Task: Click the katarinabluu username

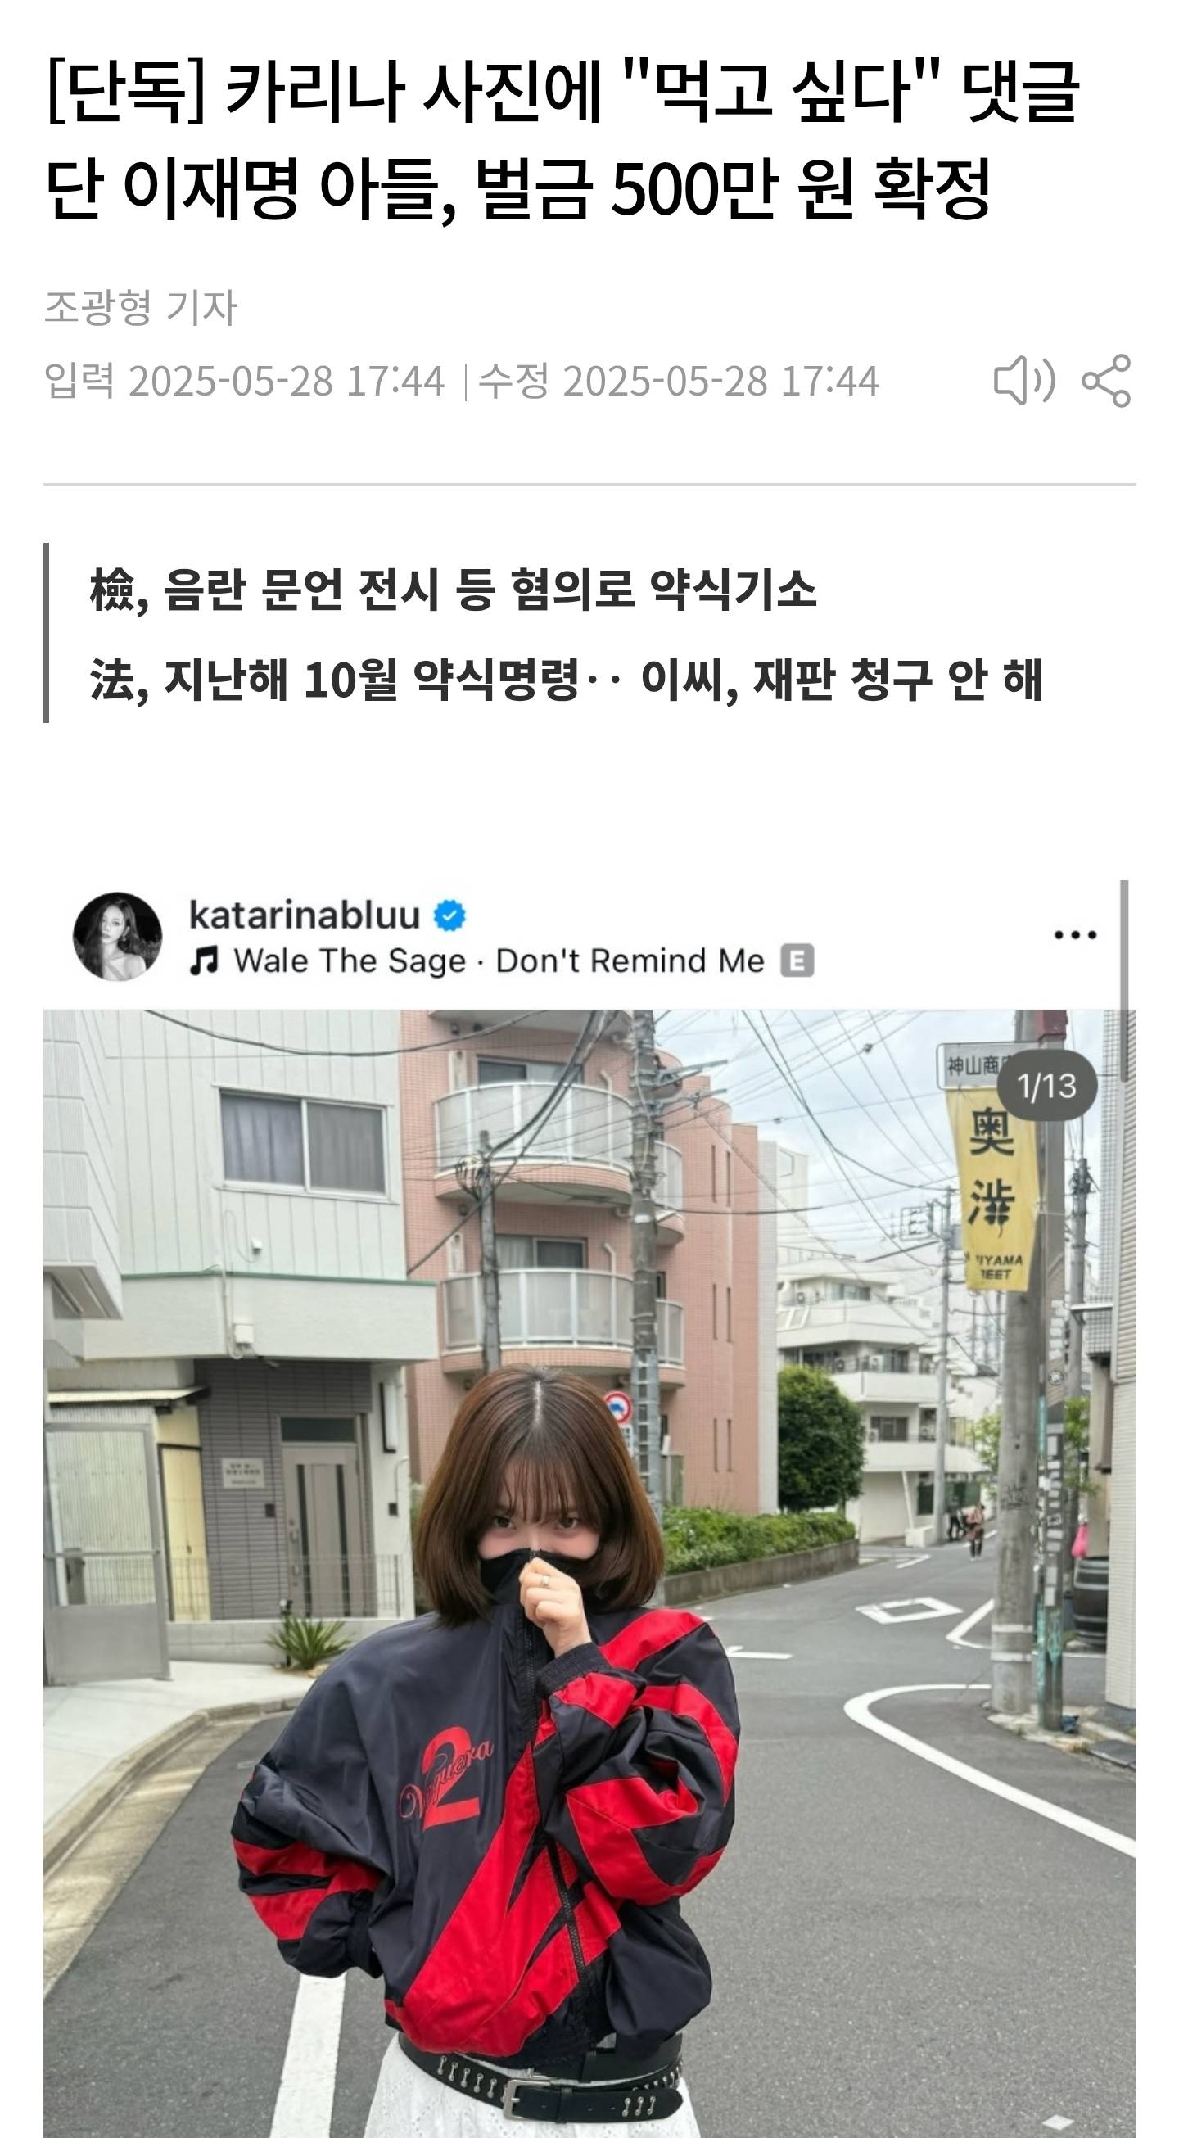Action: click(x=305, y=915)
